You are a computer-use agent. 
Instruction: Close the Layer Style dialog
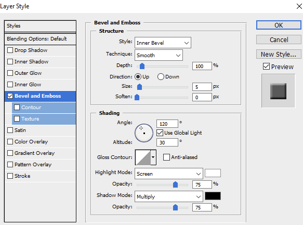pos(299,6)
